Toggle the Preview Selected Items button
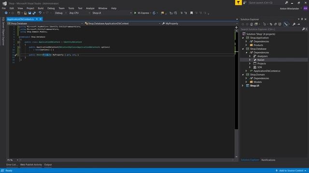The width and height of the screenshot is (309, 173). [x=286, y=24]
